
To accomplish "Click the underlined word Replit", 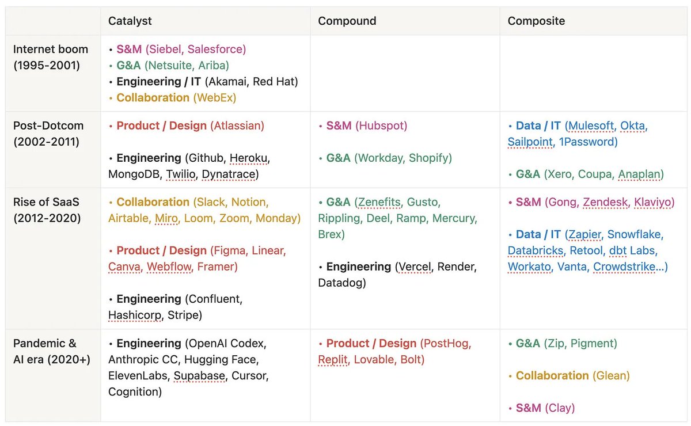I will [x=333, y=359].
